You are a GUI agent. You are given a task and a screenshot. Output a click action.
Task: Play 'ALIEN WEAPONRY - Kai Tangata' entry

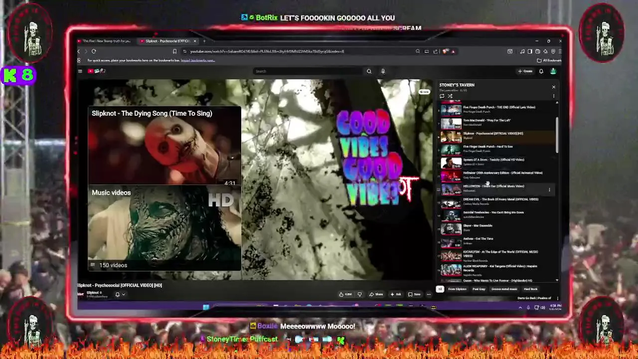497,270
